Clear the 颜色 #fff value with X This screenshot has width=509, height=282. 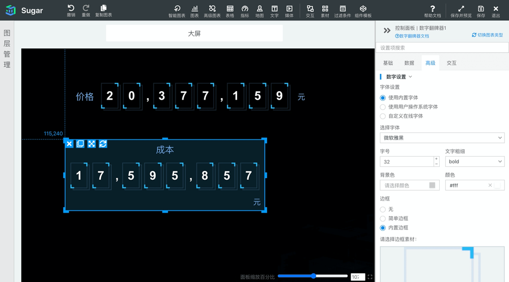(490, 185)
